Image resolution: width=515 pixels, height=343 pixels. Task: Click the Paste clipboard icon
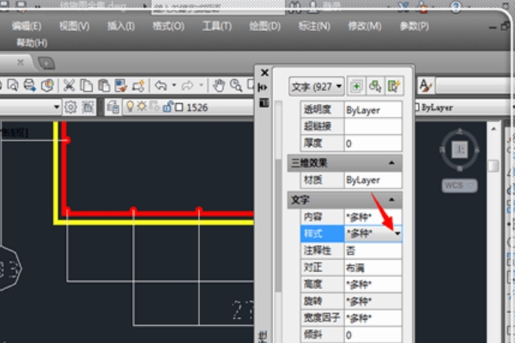point(104,86)
